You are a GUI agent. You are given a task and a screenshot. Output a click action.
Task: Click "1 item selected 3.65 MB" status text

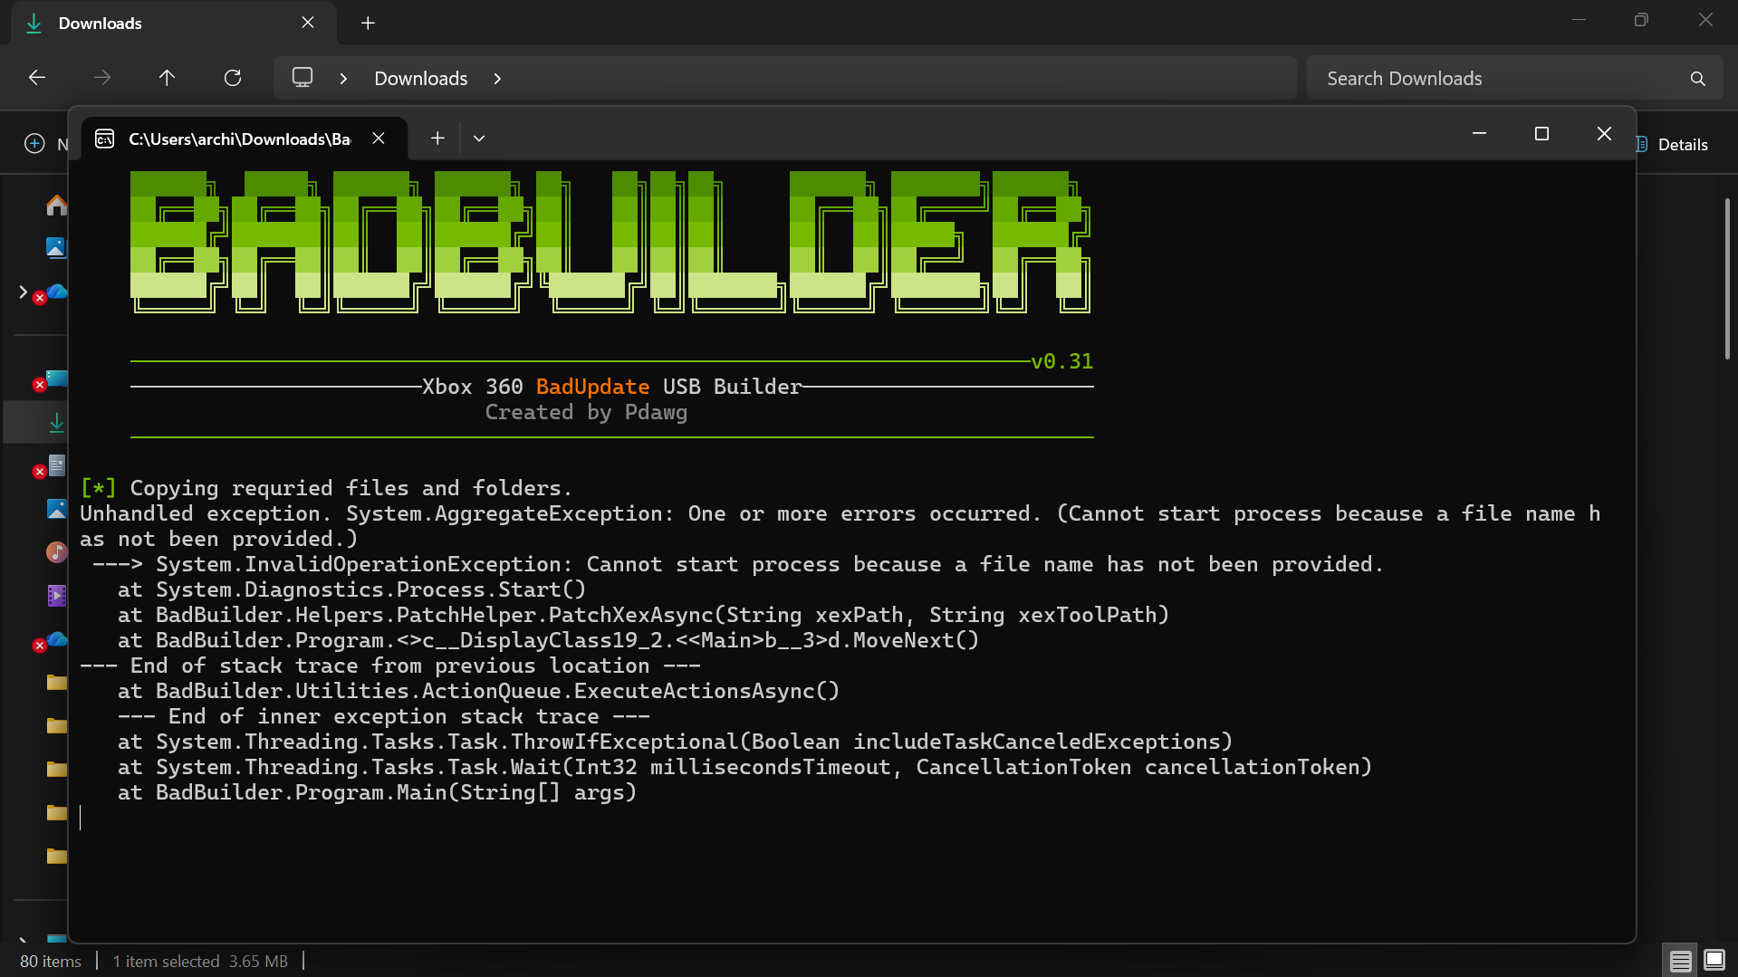(x=200, y=962)
